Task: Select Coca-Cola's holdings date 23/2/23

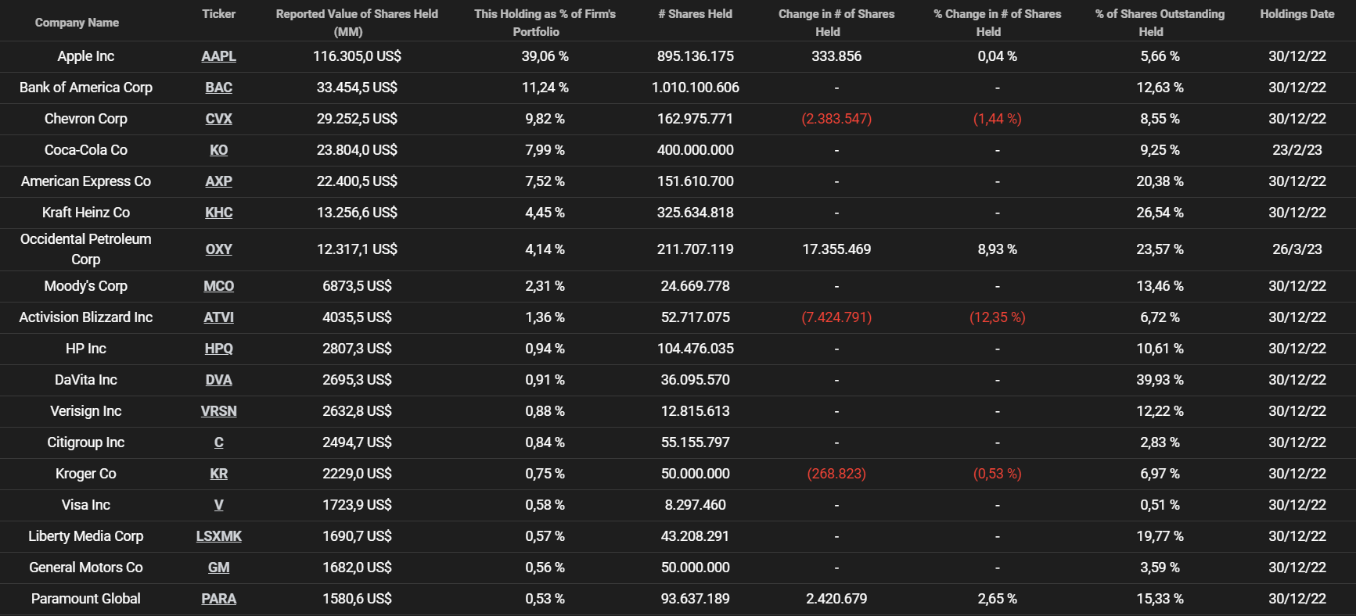Action: coord(1297,150)
